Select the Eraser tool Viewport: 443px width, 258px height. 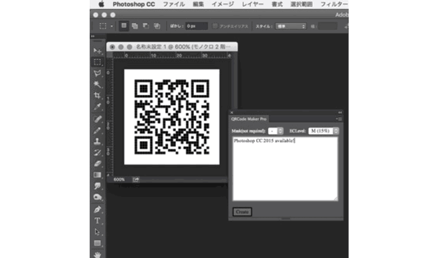click(97, 163)
